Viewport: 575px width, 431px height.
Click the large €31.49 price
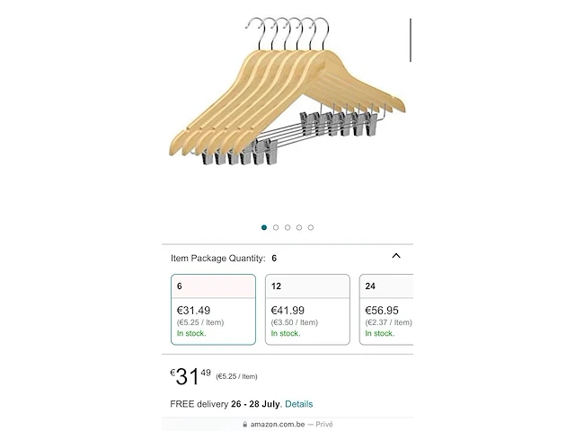[190, 376]
